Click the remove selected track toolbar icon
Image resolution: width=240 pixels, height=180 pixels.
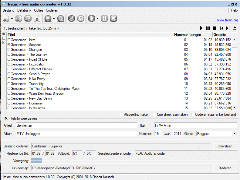point(28,19)
